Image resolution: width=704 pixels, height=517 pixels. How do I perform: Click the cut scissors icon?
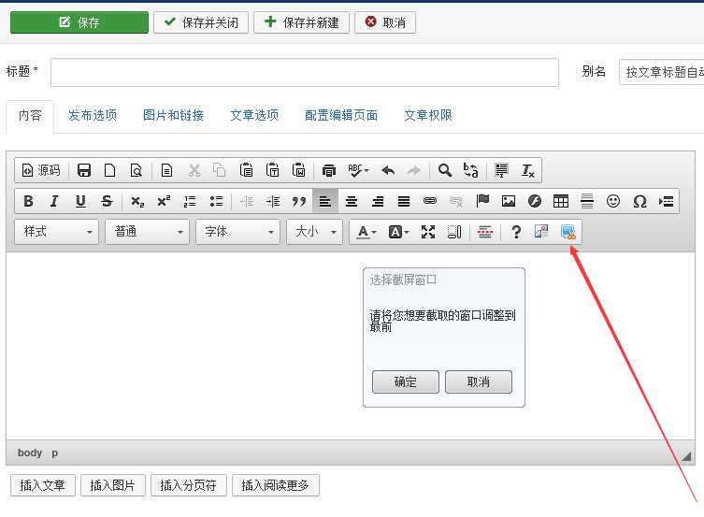194,170
